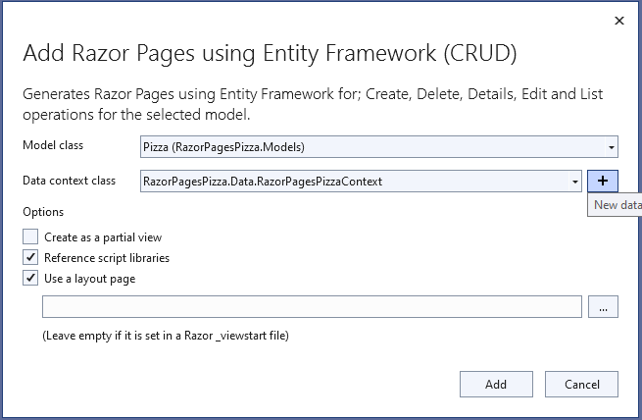The width and height of the screenshot is (642, 420).
Task: Select the Pizza (RazorPagesPizza.Models) combo box
Action: click(372, 147)
